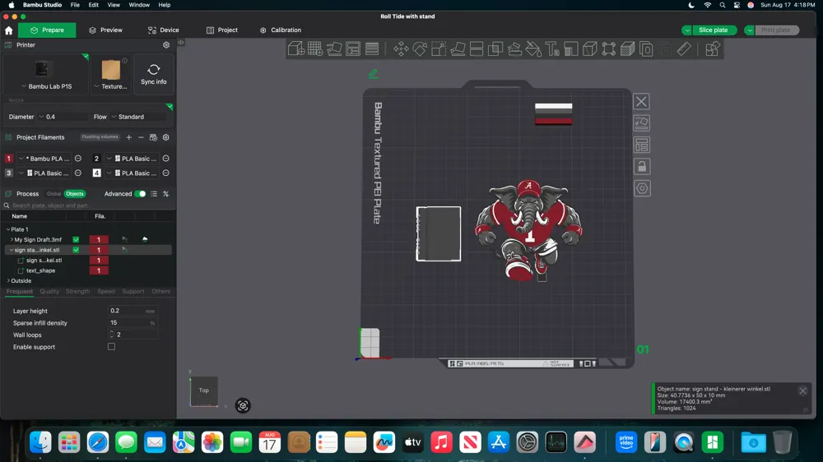Screen dimensions: 823x462
Task: Go to the home screen icon
Action: 9,30
